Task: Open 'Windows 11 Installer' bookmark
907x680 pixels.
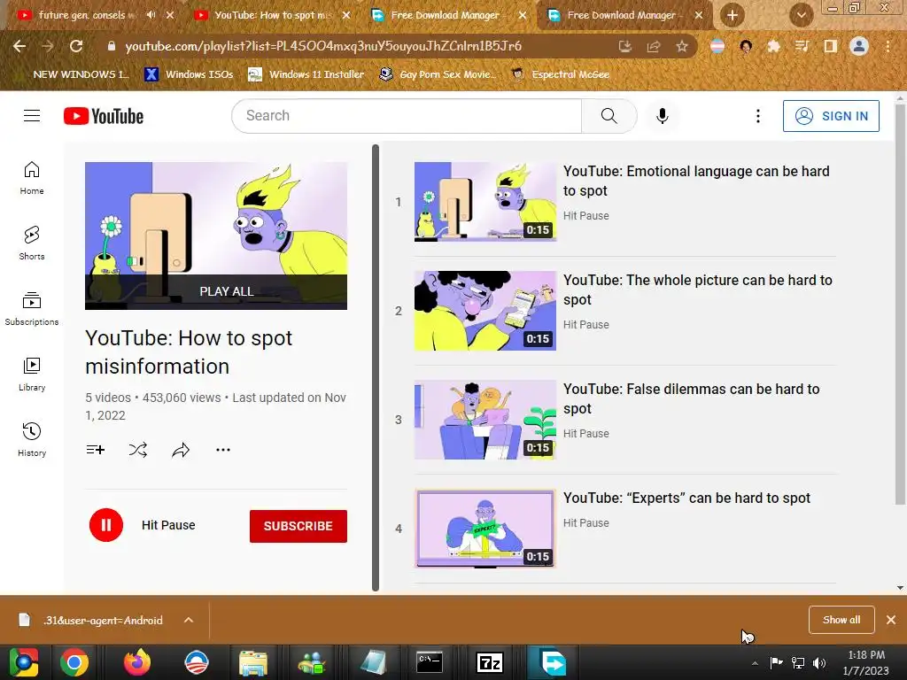Action: (306, 74)
